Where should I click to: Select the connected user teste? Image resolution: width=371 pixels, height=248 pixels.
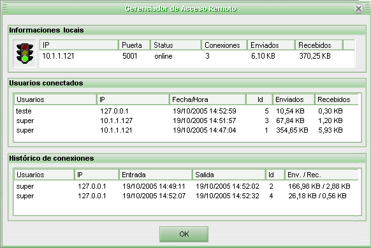[24, 111]
